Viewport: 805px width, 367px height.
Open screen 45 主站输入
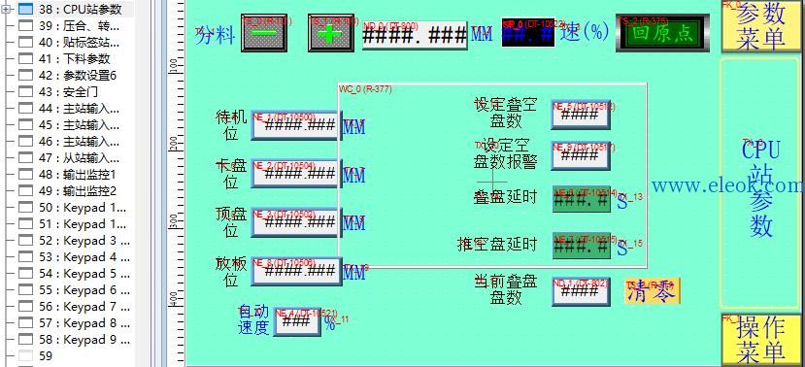79,124
